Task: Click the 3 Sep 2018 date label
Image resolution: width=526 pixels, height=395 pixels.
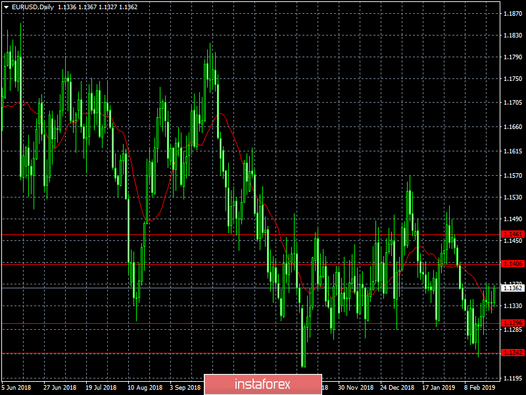Action: click(185, 387)
